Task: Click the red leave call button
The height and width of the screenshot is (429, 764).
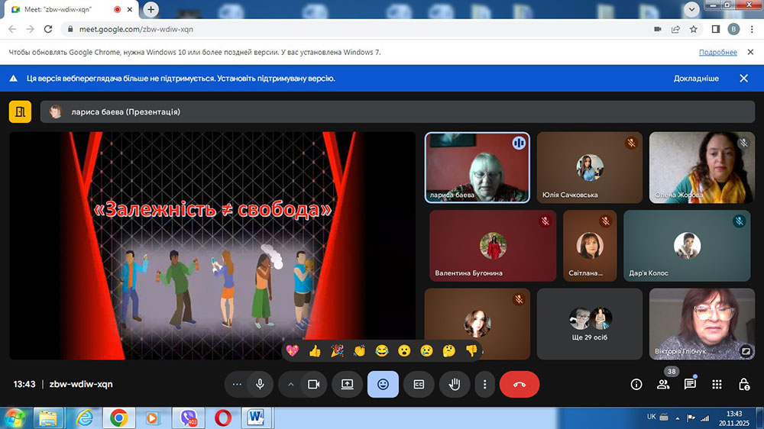Action: [x=520, y=384]
